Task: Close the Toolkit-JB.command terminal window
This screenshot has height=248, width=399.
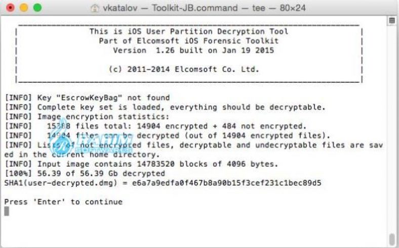Action: 10,8
